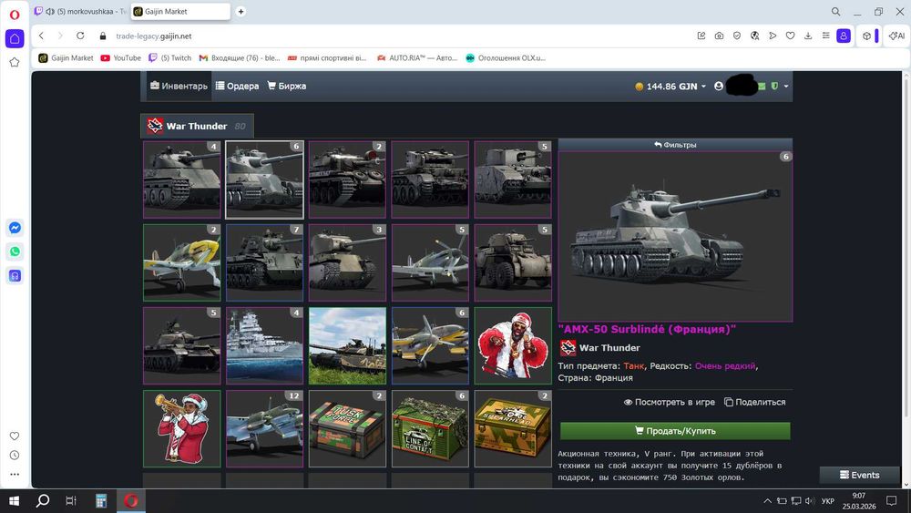This screenshot has height=513, width=911.
Task: Click the green envelope icon in market header
Action: coord(762,86)
